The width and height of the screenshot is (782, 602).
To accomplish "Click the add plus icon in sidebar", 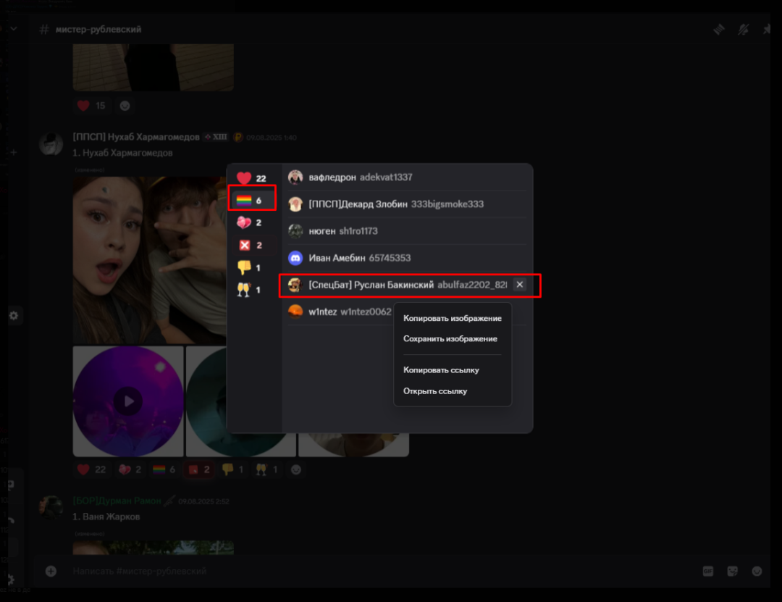I will (x=14, y=151).
